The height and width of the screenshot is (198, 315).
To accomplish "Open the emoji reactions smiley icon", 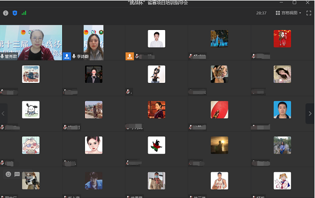I will click(x=8, y=174).
